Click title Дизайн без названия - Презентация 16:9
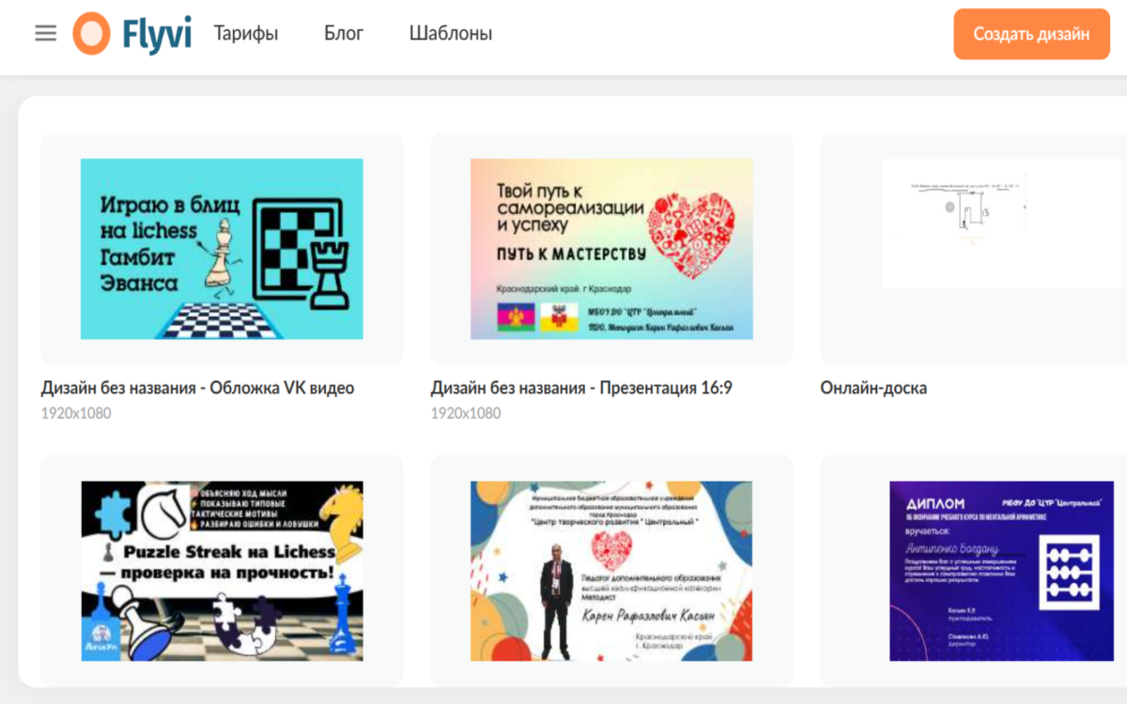This screenshot has width=1127, height=704. click(581, 388)
